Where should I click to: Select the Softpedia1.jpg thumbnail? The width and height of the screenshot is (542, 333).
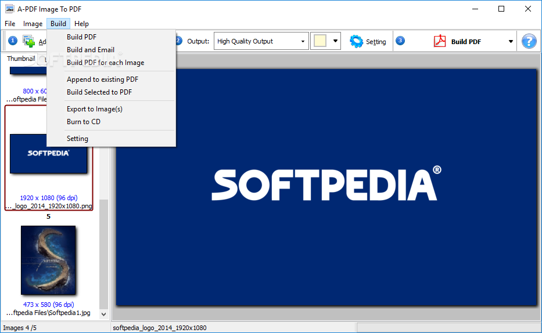pyautogui.click(x=48, y=260)
